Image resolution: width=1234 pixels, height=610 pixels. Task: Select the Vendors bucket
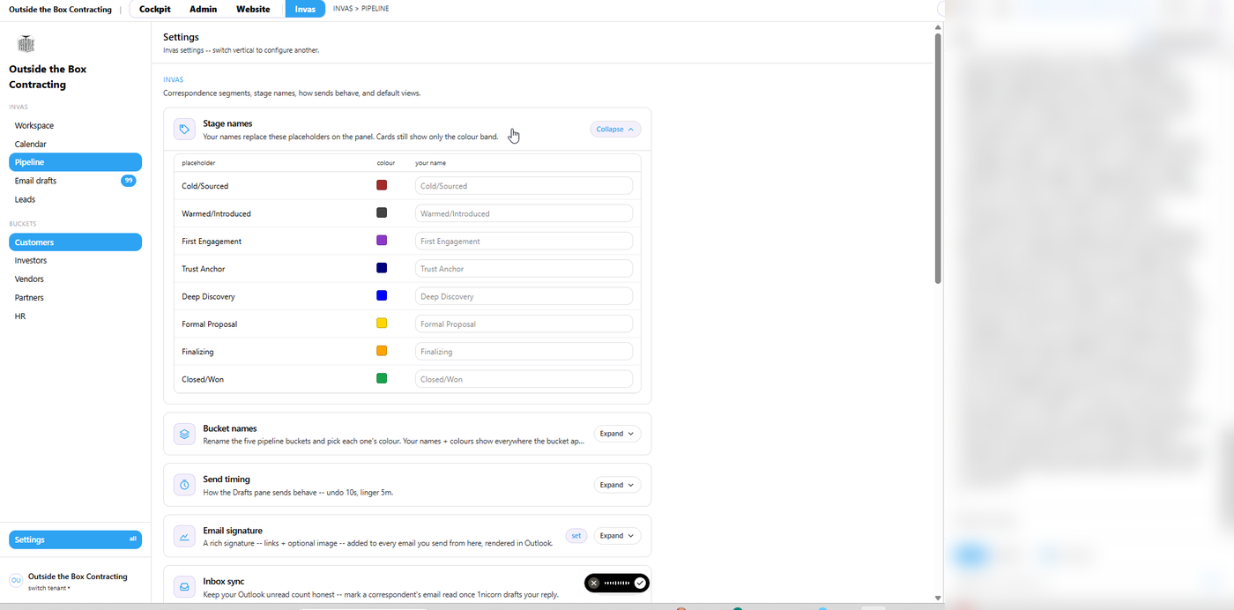(75, 279)
